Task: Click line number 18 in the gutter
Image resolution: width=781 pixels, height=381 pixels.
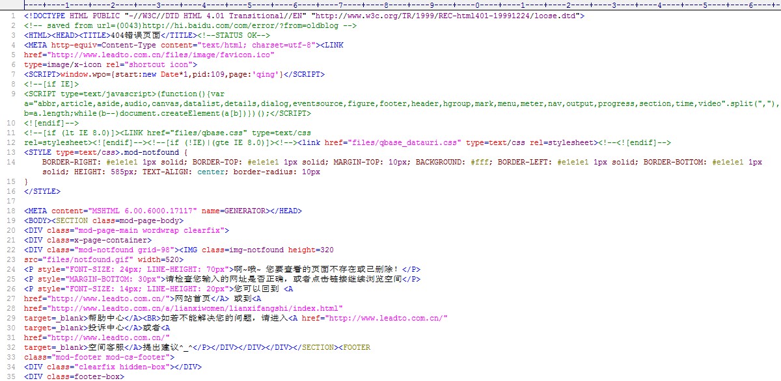Action: [12, 211]
